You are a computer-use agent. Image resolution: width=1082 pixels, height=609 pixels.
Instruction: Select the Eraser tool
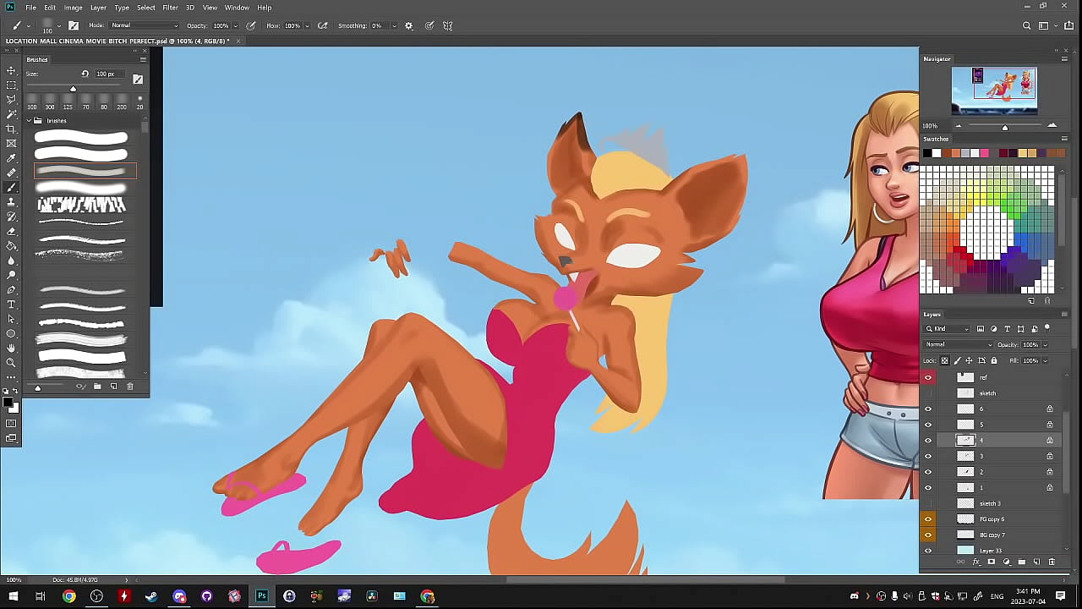[11, 231]
